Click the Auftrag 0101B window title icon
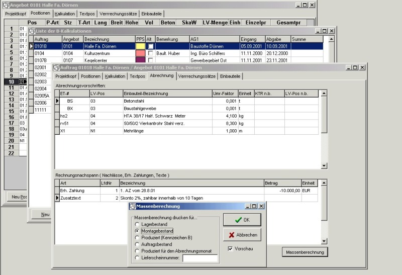The height and width of the screenshot is (275, 402). coord(56,68)
